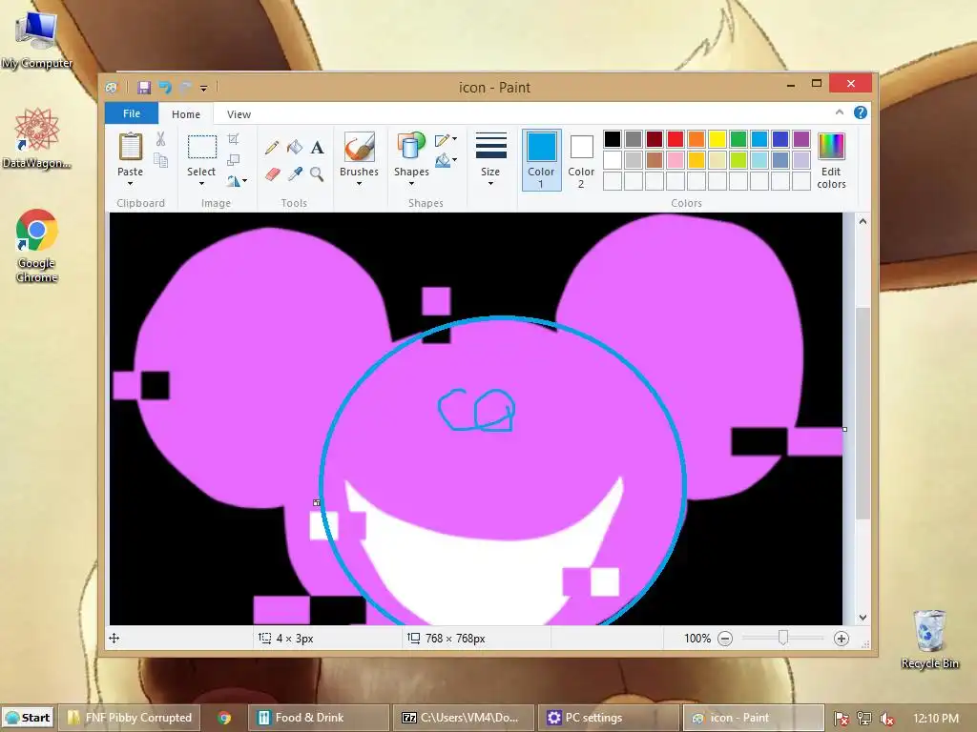Open the shape Outline dropdown
The width and height of the screenshot is (977, 732).
(x=447, y=140)
